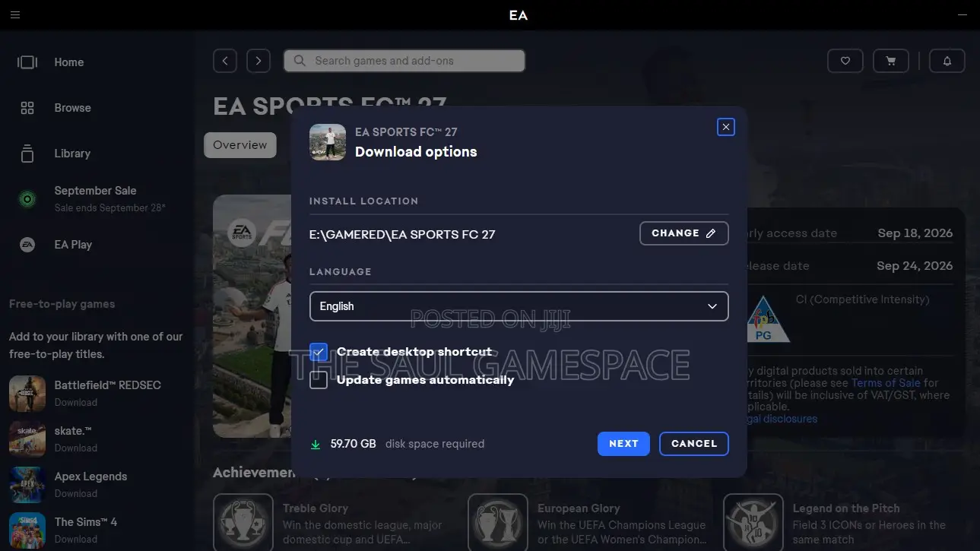Click the Sep 18, 2026 access date
The width and height of the screenshot is (980, 551).
point(915,233)
